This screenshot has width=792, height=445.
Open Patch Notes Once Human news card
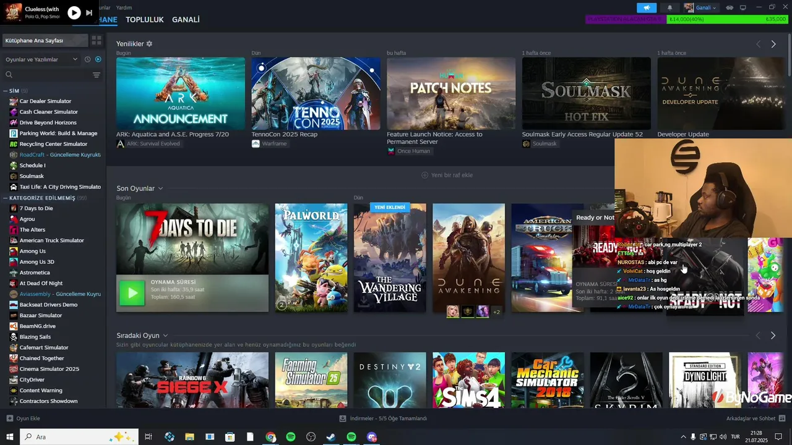pos(451,93)
